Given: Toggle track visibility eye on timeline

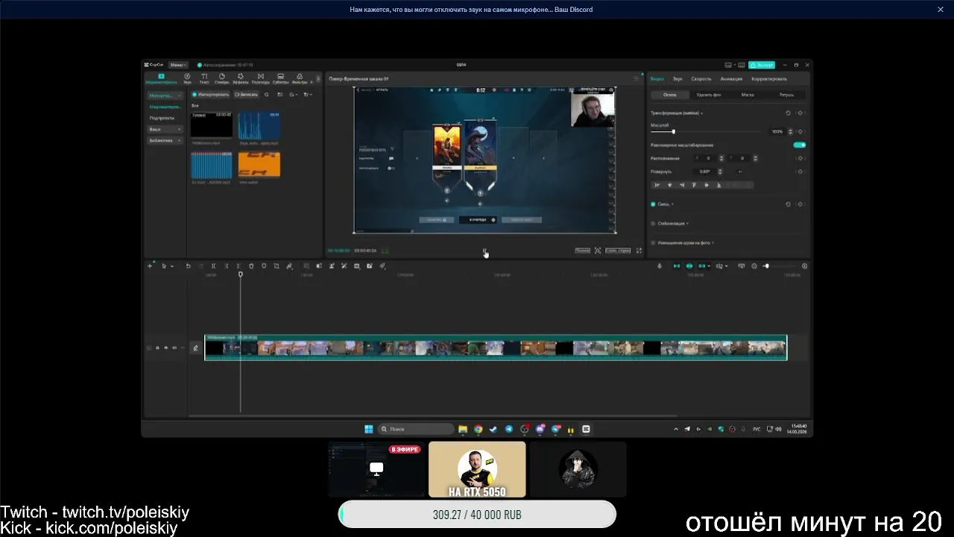Looking at the screenshot, I should (165, 348).
